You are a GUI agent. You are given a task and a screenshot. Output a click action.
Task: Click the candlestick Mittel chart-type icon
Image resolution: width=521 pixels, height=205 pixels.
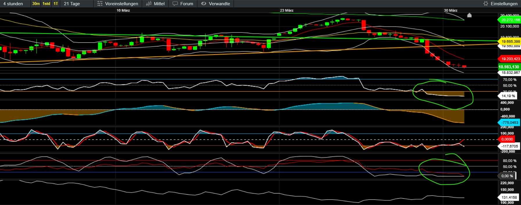click(x=149, y=3)
